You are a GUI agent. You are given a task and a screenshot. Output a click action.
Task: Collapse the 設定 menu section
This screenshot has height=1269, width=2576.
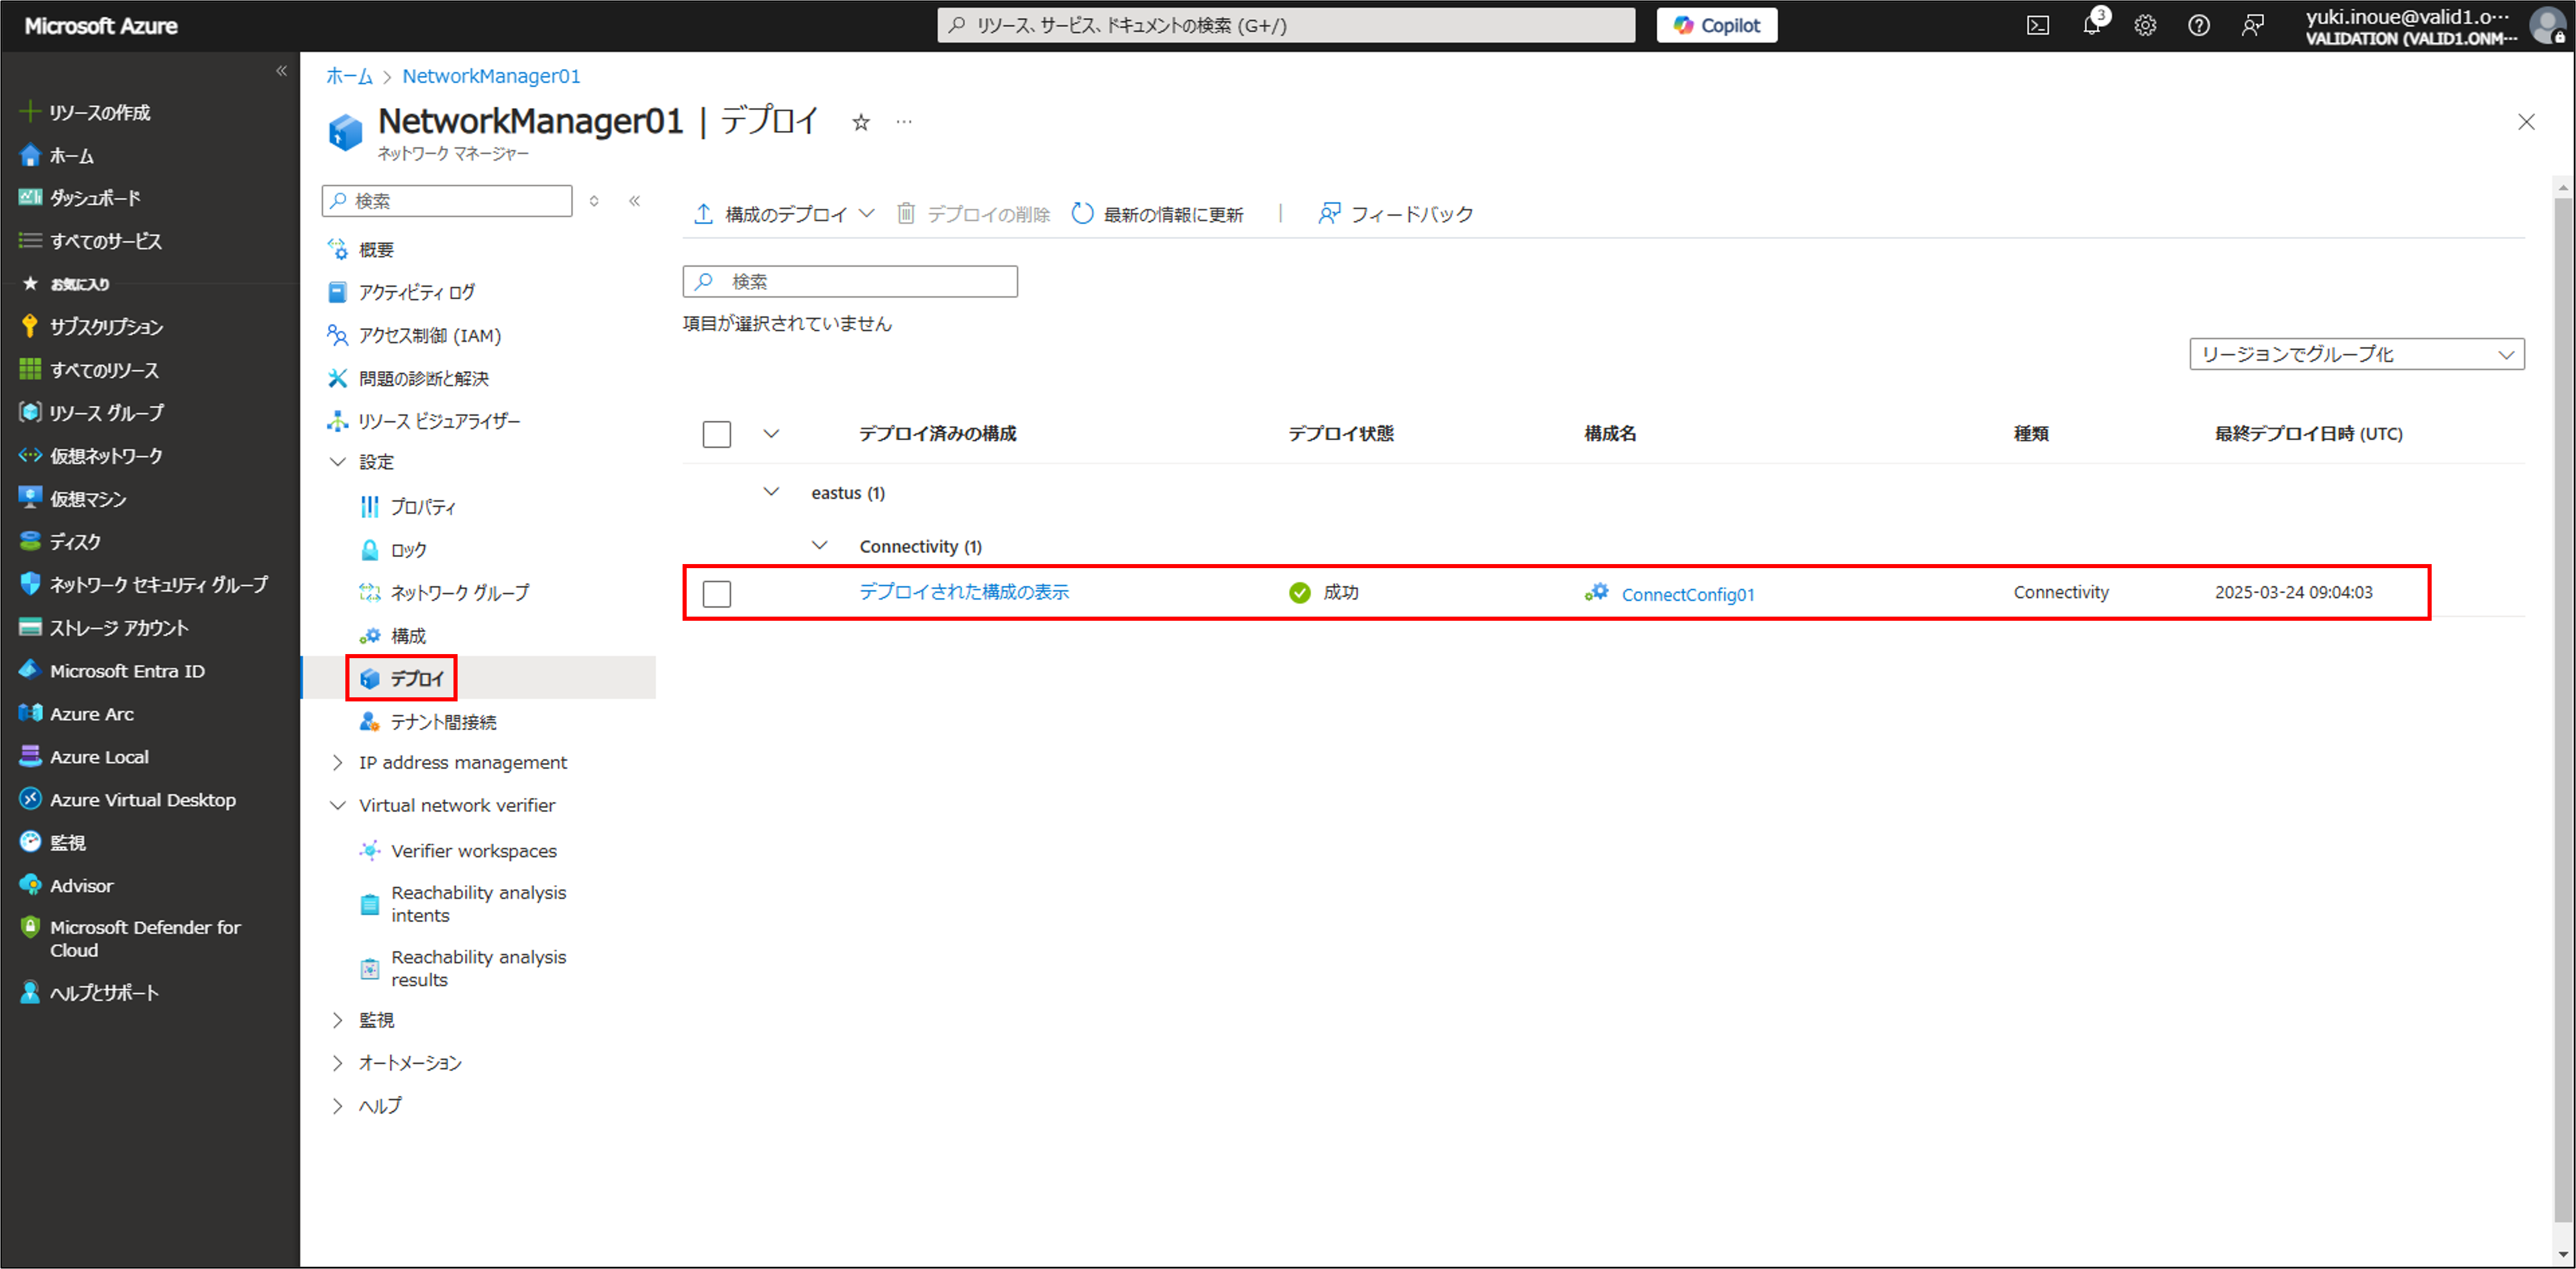coord(338,462)
